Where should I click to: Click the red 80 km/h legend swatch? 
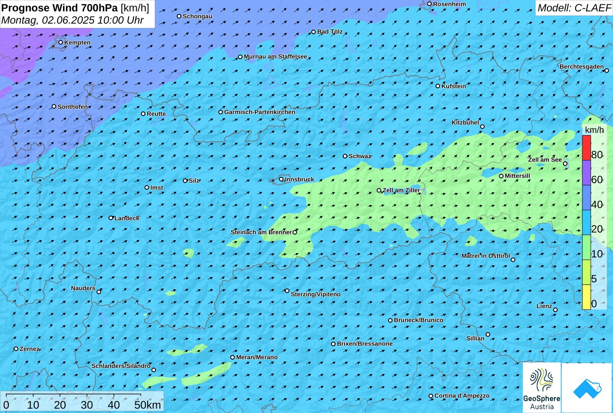586,148
